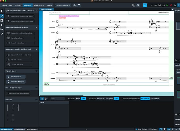Screen dimensions: 180x131
Task: Collapse Formattazione delle cornici musicali section
Action: tap(36, 49)
